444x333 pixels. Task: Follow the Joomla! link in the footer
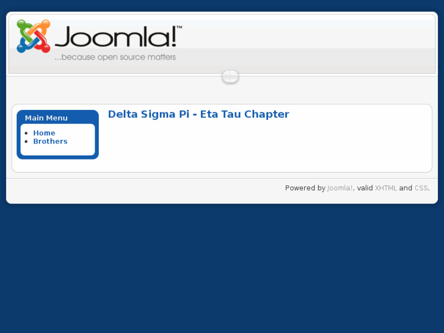[340, 188]
